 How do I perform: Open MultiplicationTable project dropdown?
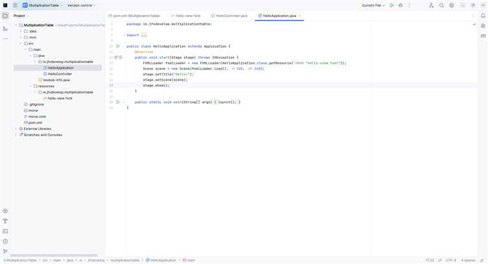point(42,5)
